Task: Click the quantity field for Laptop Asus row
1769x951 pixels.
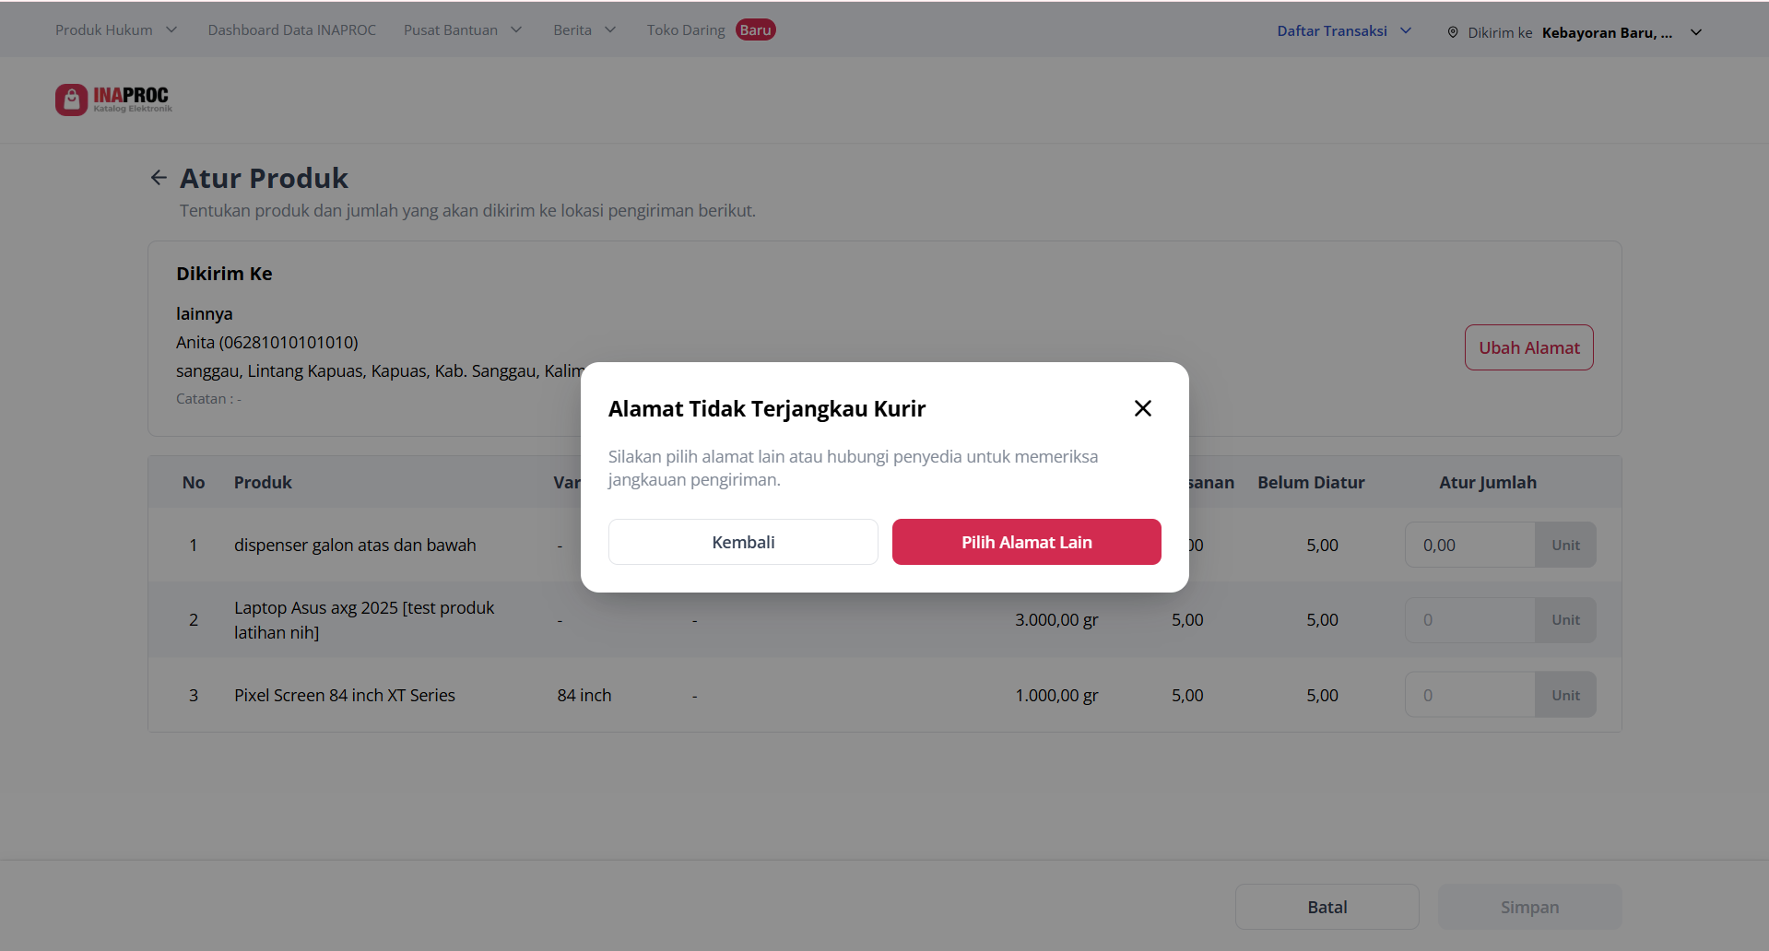Action: [x=1470, y=620]
